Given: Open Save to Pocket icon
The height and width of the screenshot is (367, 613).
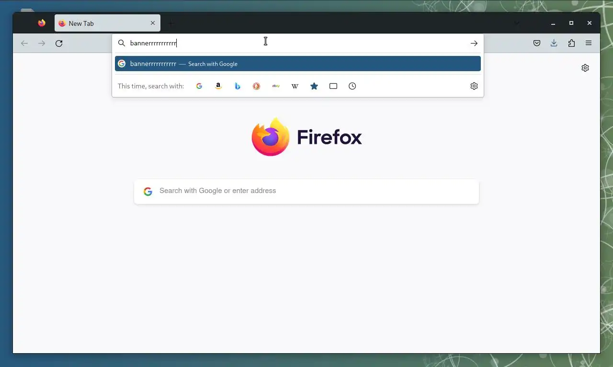Looking at the screenshot, I should pyautogui.click(x=537, y=43).
